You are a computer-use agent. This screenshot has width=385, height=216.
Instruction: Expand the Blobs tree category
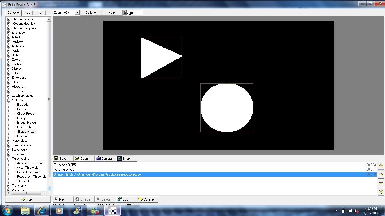click(9, 55)
